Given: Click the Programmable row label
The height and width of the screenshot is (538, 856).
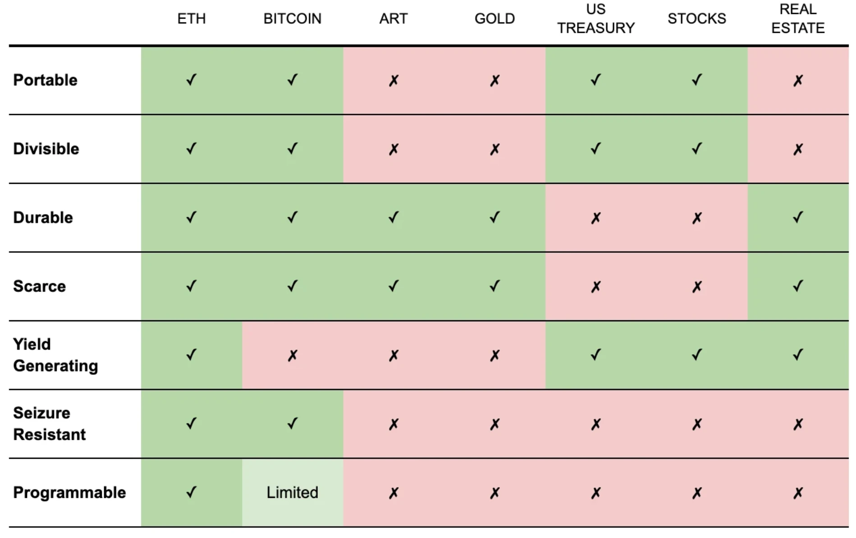Looking at the screenshot, I should [69, 492].
